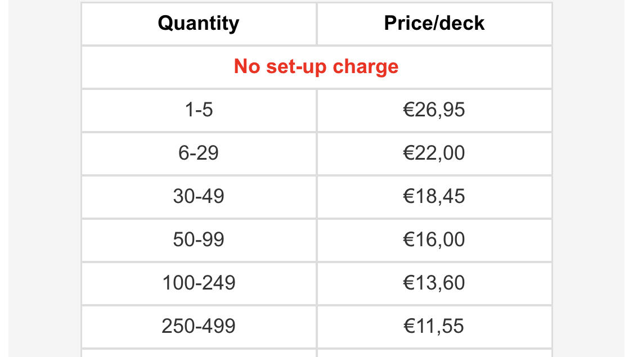Click the €11,55 price cell
This screenshot has width=633, height=357.
tap(434, 326)
